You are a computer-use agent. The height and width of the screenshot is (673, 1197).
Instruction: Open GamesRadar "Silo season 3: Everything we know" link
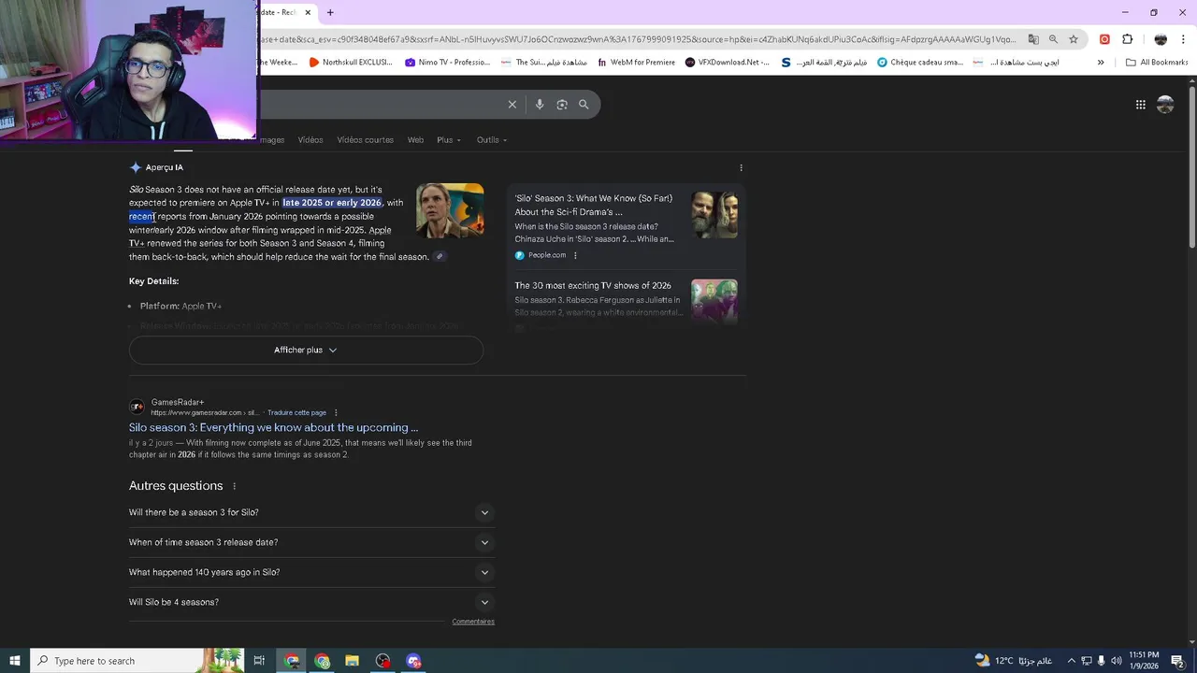tap(273, 428)
